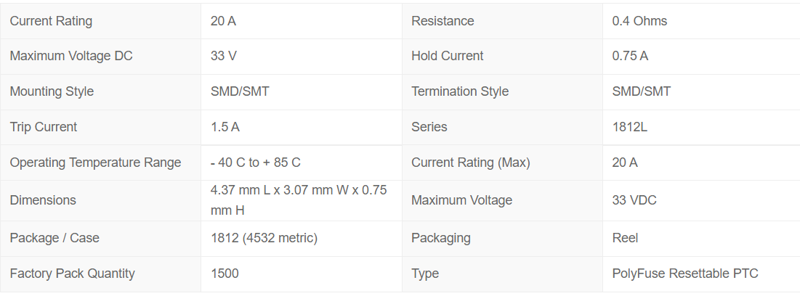Click the 'Operating Temperature Range' label
Screen dimensions: 800x296
tap(95, 163)
